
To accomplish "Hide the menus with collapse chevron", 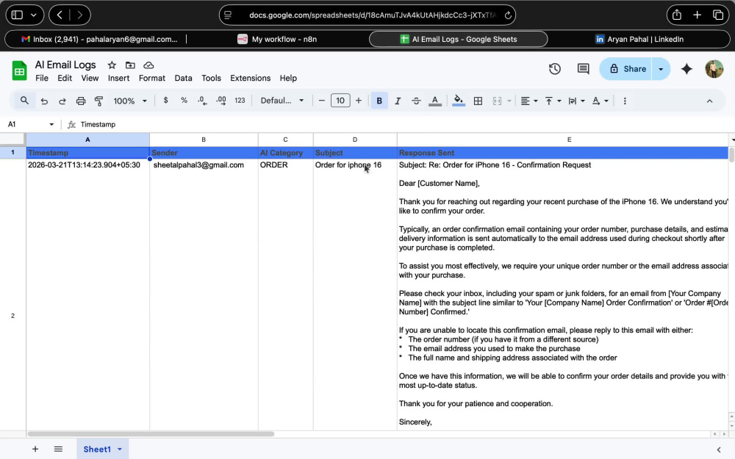I will [709, 101].
